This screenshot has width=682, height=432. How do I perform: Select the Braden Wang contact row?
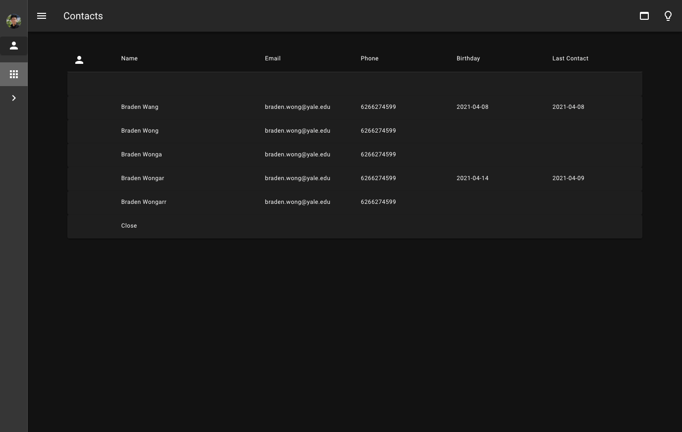click(x=355, y=107)
